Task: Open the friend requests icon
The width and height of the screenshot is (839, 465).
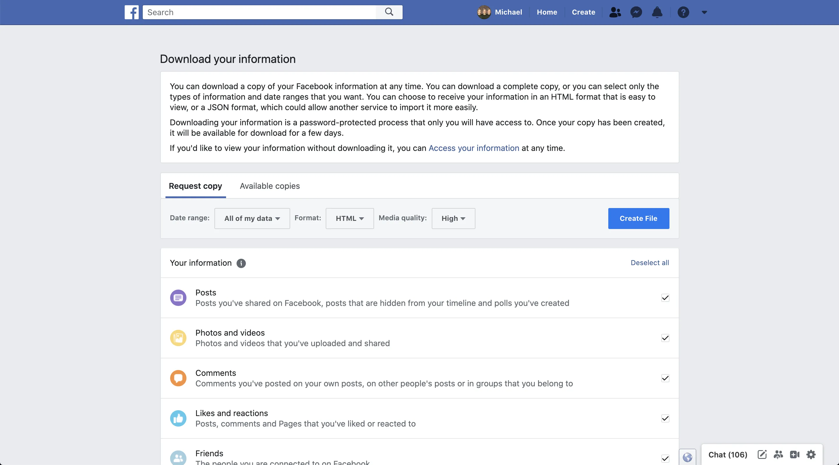Action: click(x=615, y=12)
